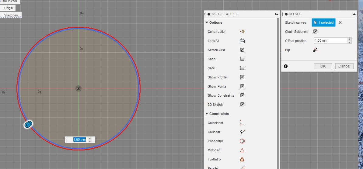The height and width of the screenshot is (169, 363).
Task: Uncheck the Chain Selection checkbox
Action: 315,31
